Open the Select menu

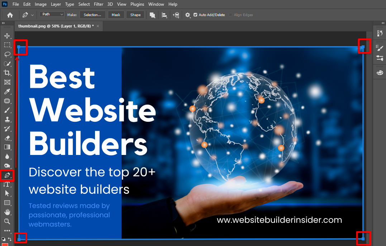84,4
